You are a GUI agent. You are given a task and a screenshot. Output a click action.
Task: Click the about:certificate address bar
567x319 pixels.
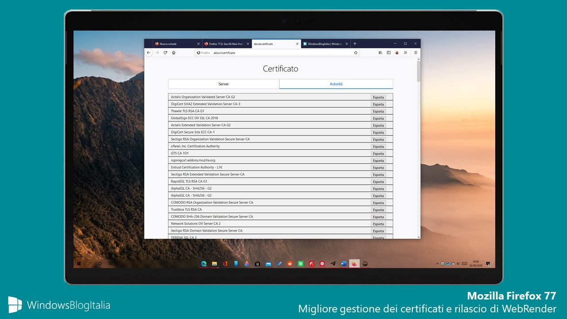click(x=277, y=52)
